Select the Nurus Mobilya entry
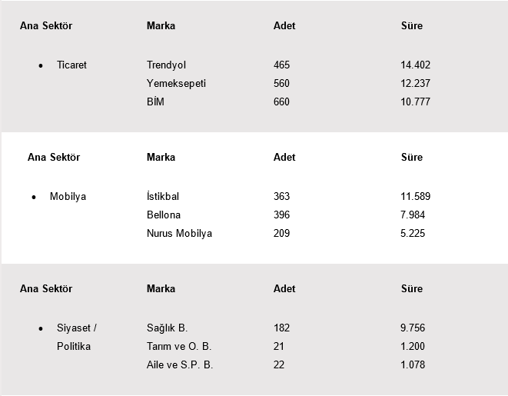 pyautogui.click(x=180, y=233)
